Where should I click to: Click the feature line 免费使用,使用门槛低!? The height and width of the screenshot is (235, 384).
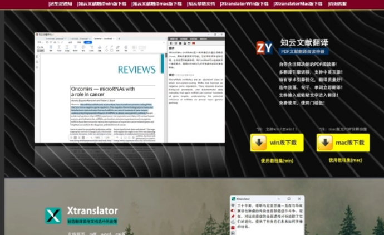[x=302, y=103]
